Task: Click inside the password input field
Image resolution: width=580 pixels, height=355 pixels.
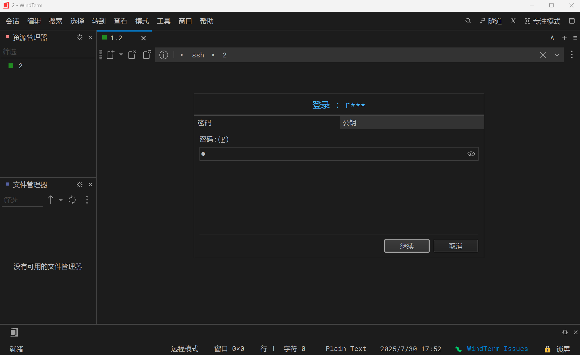Action: (313, 153)
